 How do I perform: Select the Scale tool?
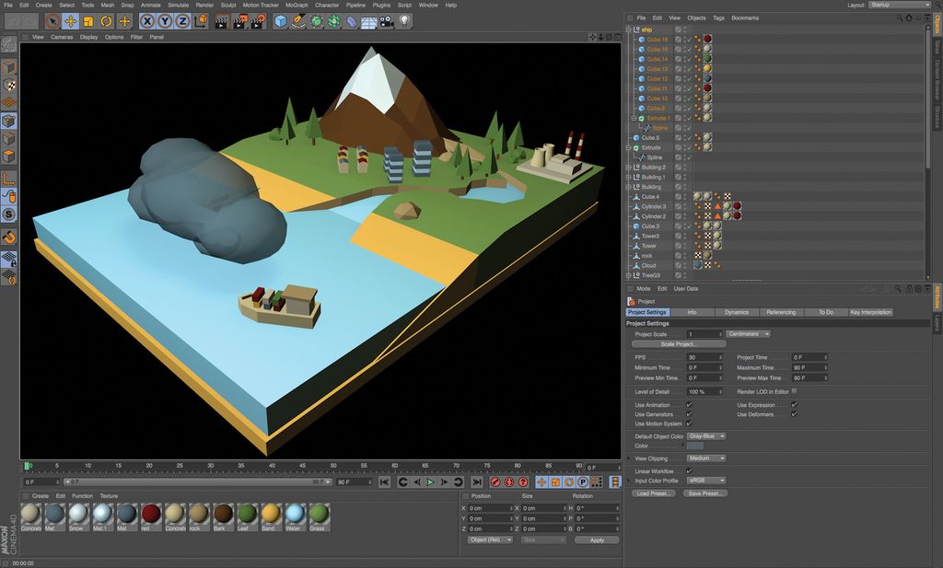87,19
